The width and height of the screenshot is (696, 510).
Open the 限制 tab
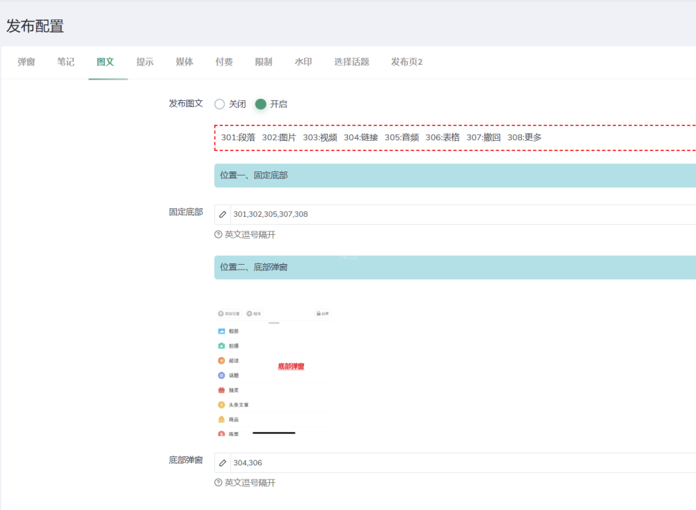coord(264,62)
